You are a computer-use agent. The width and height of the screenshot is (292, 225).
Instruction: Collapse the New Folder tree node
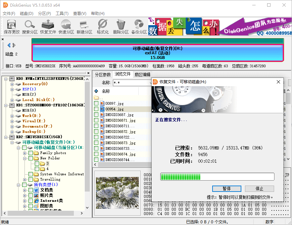point(24,158)
